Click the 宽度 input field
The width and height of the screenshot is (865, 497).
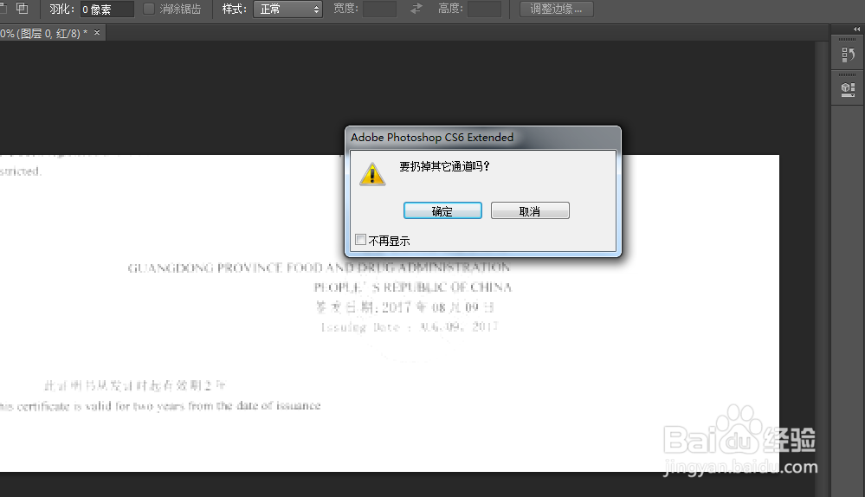pyautogui.click(x=379, y=9)
